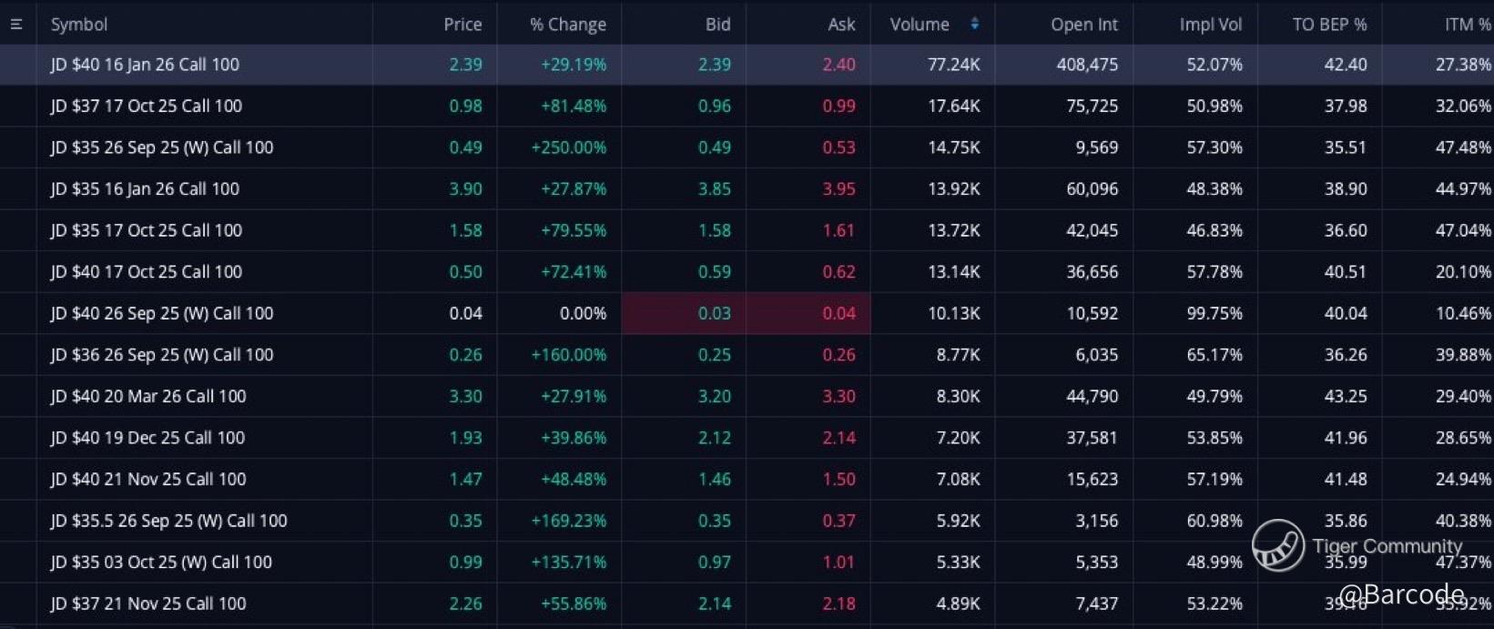Click the TO BEP % header
1494x629 pixels.
pyautogui.click(x=1329, y=25)
